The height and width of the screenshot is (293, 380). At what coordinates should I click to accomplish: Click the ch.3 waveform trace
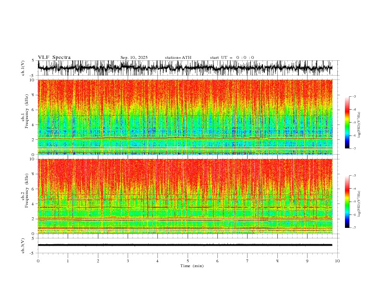[x=185, y=245]
